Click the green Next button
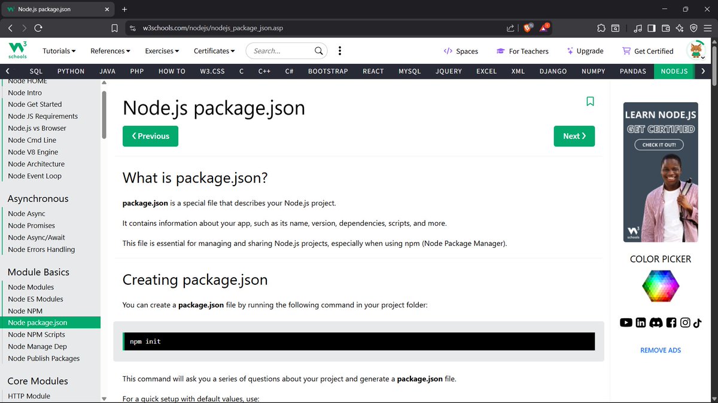 point(574,136)
